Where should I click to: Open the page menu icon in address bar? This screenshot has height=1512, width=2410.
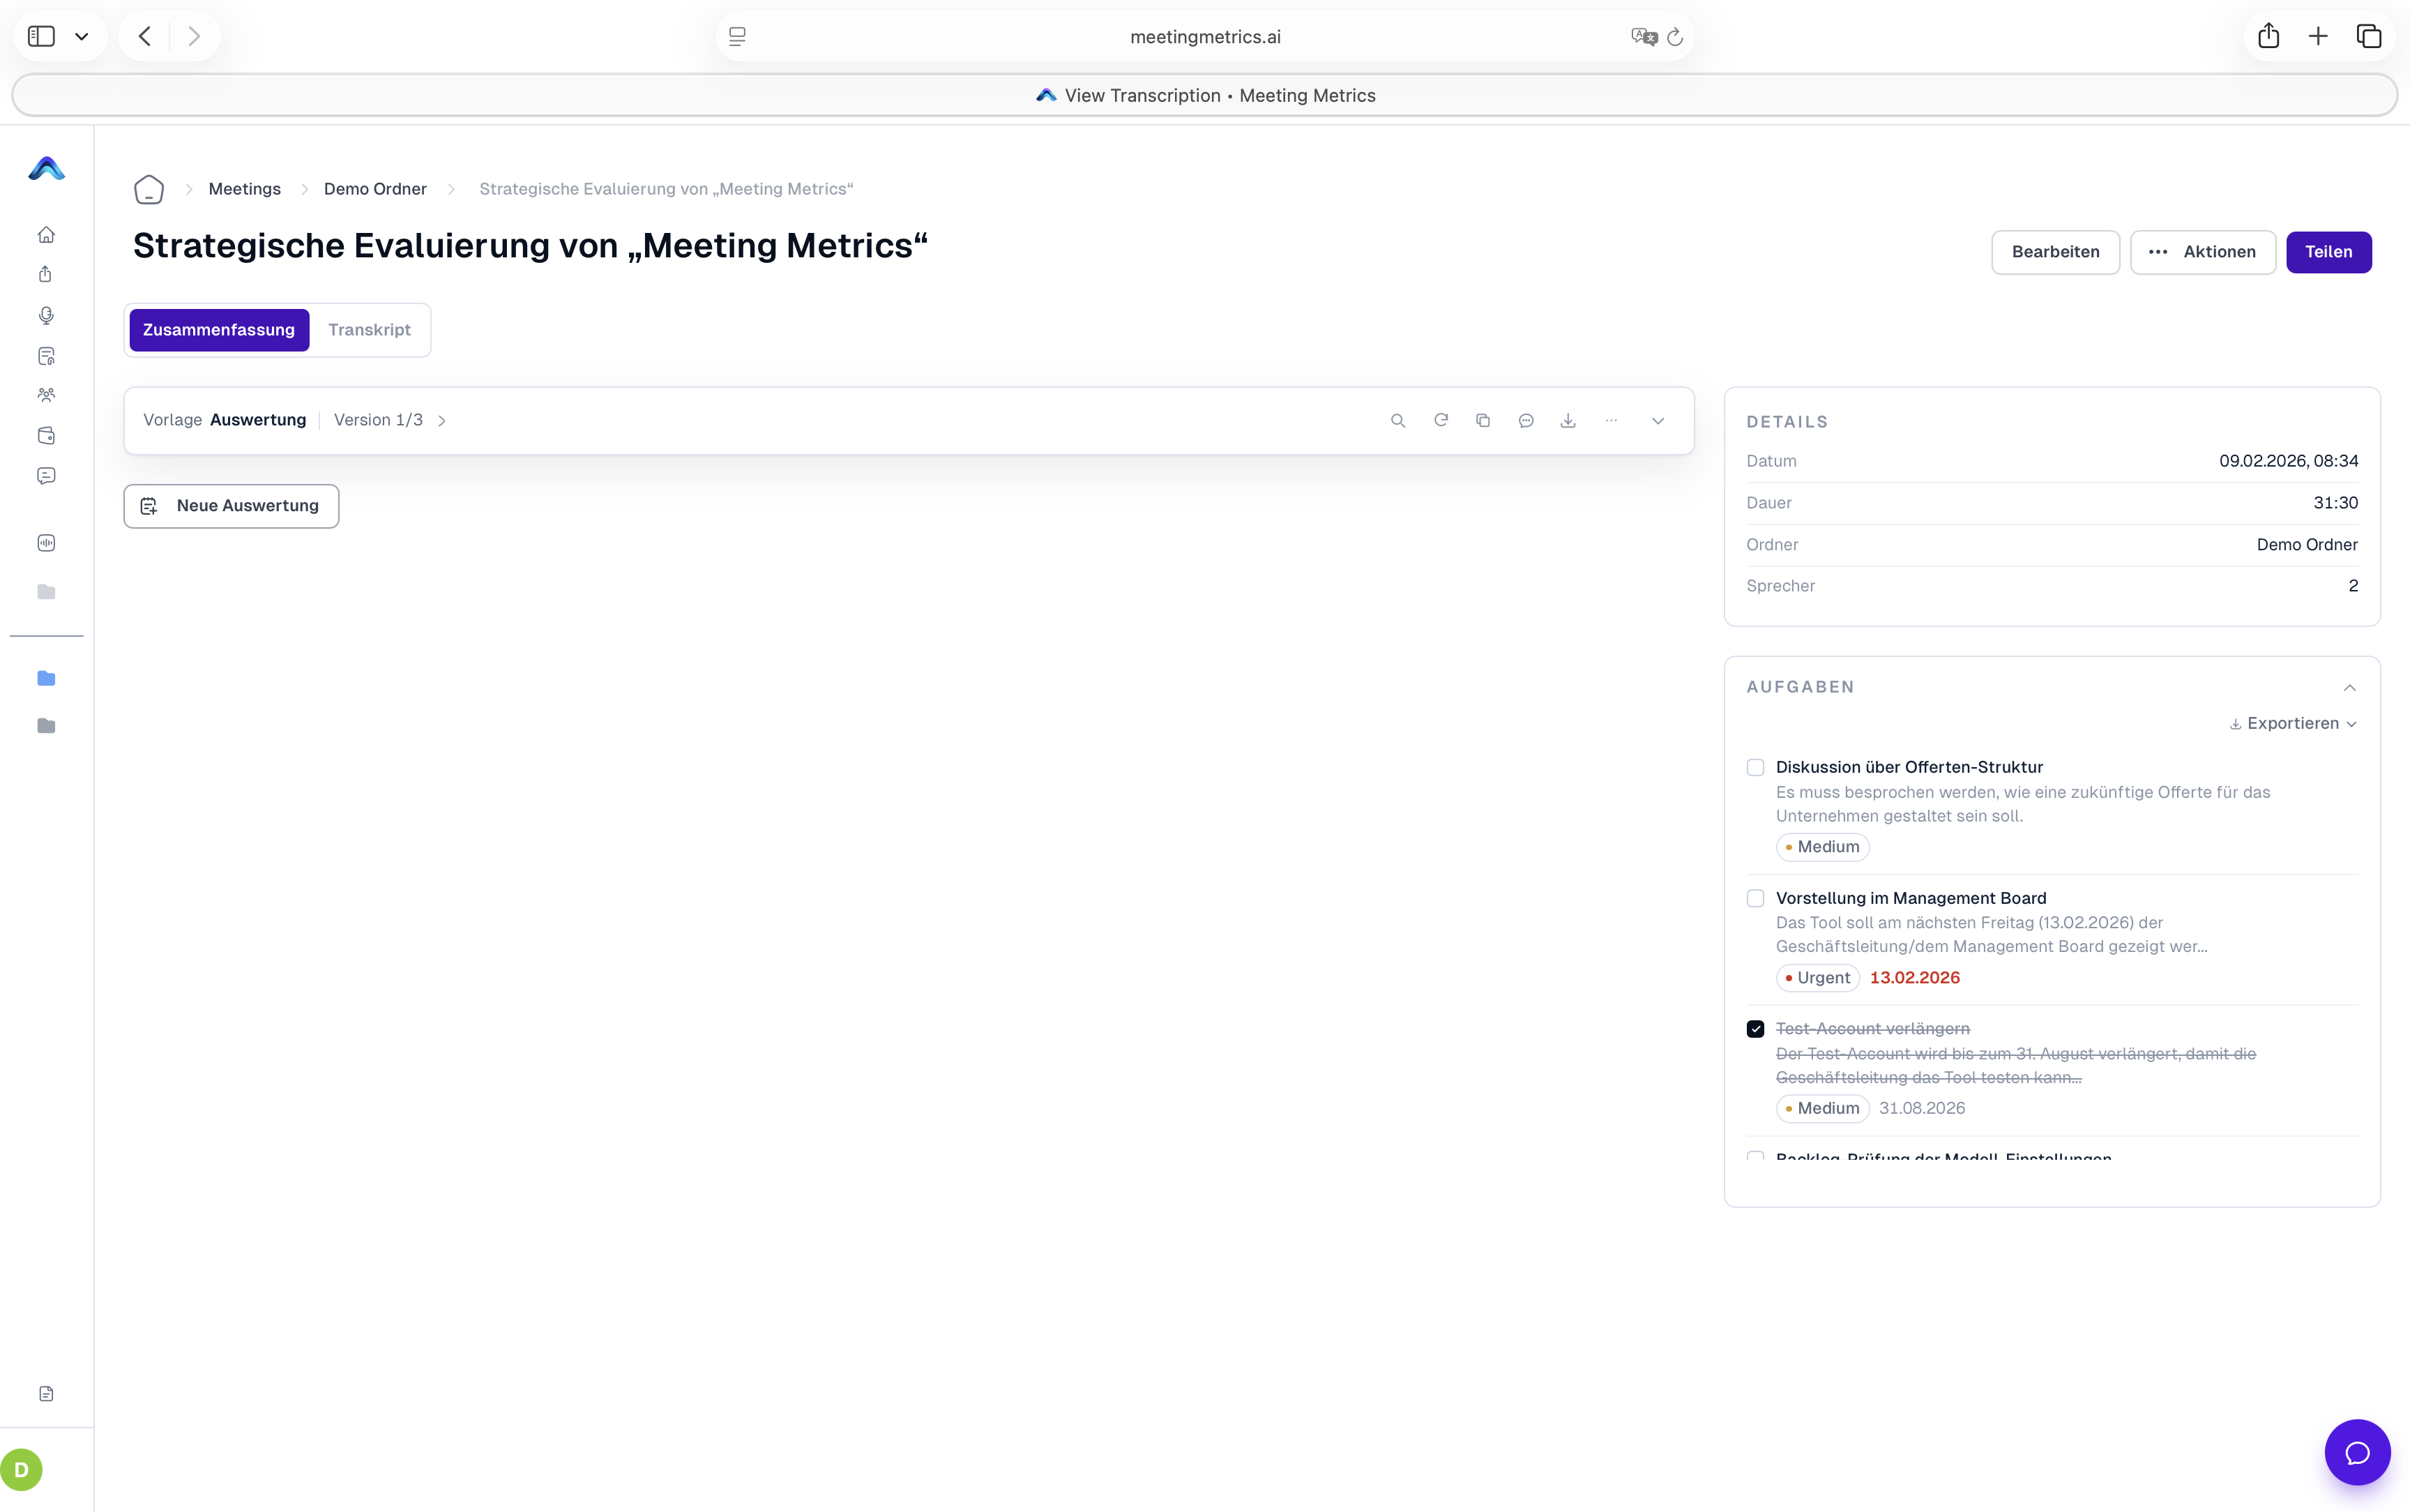738,37
